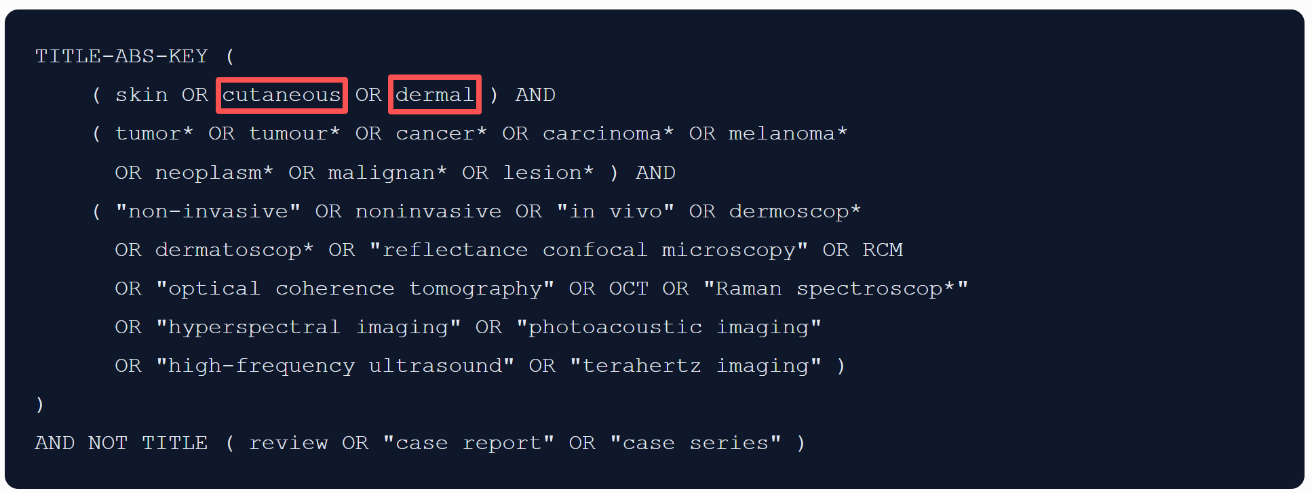Click the phrase "in vivo"
This screenshot has width=1312, height=493.
615,211
